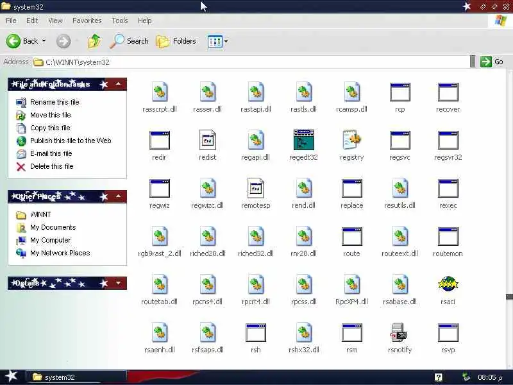
Task: Click the system32 taskbar button
Action: [x=76, y=377]
